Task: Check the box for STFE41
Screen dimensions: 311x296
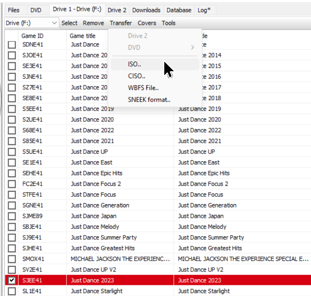Action: point(12,195)
